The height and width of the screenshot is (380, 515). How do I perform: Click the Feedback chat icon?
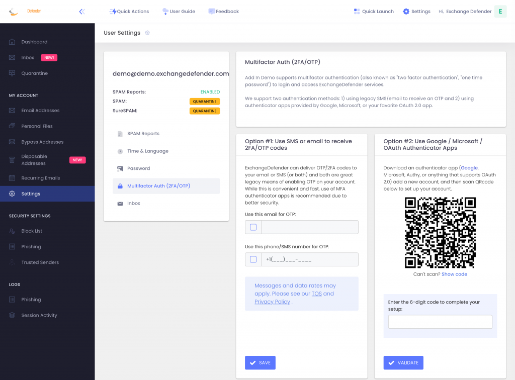click(x=212, y=12)
